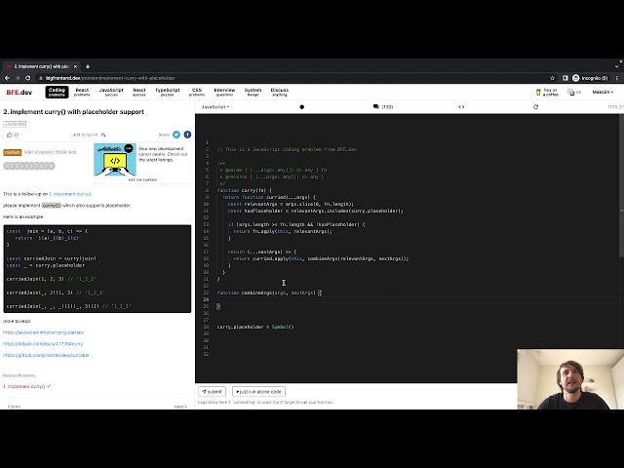The width and height of the screenshot is (624, 468).
Task: Select the Coding problems nav item
Action: pos(57,92)
